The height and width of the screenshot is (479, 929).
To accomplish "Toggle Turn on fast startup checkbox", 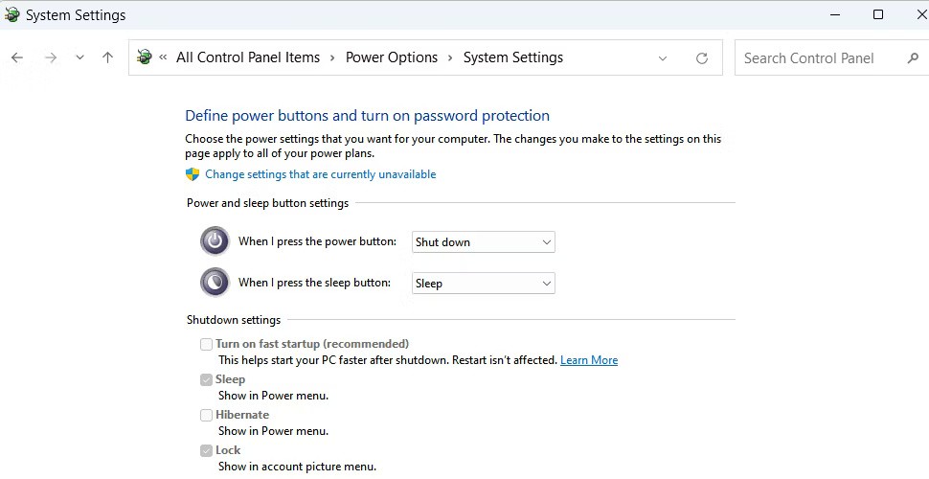I will [206, 344].
